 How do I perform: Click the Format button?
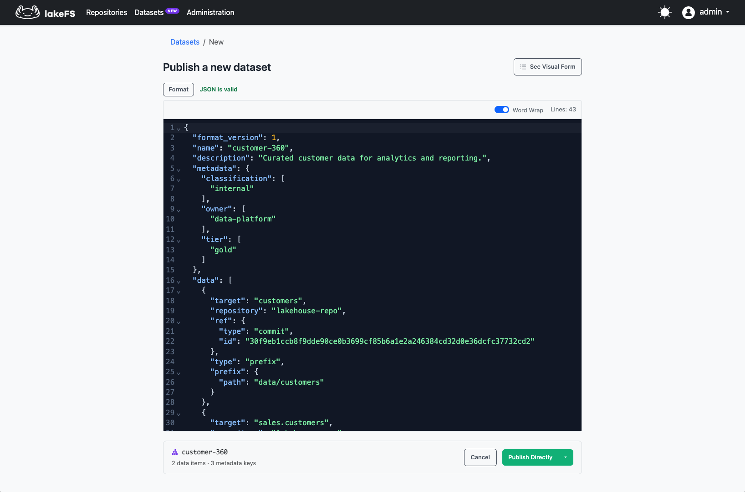179,90
